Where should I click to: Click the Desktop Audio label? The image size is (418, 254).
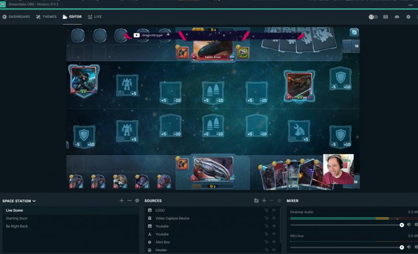[301, 212]
